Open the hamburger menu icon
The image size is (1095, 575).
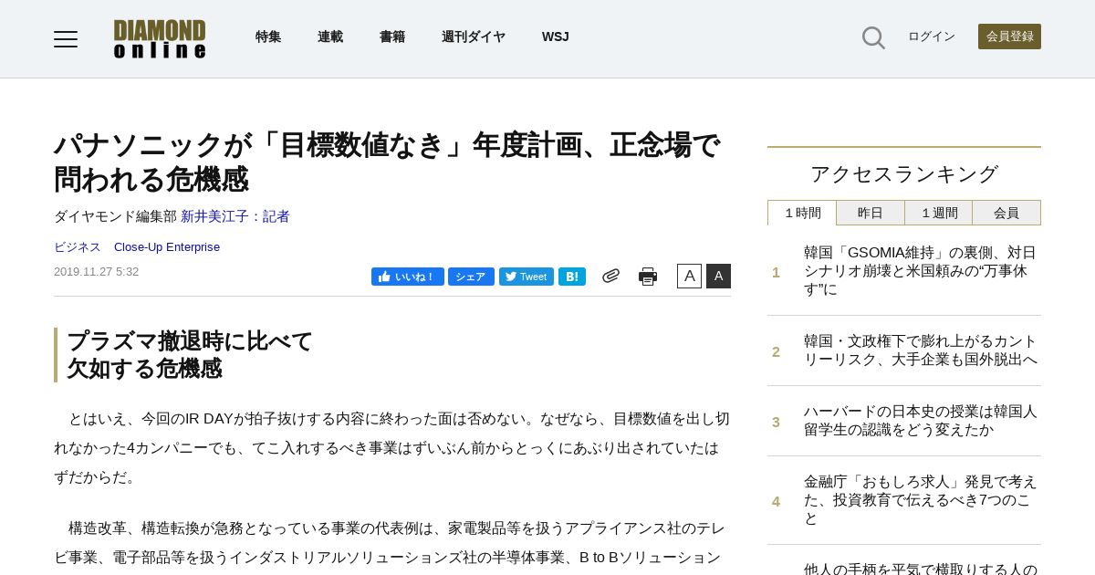click(66, 39)
